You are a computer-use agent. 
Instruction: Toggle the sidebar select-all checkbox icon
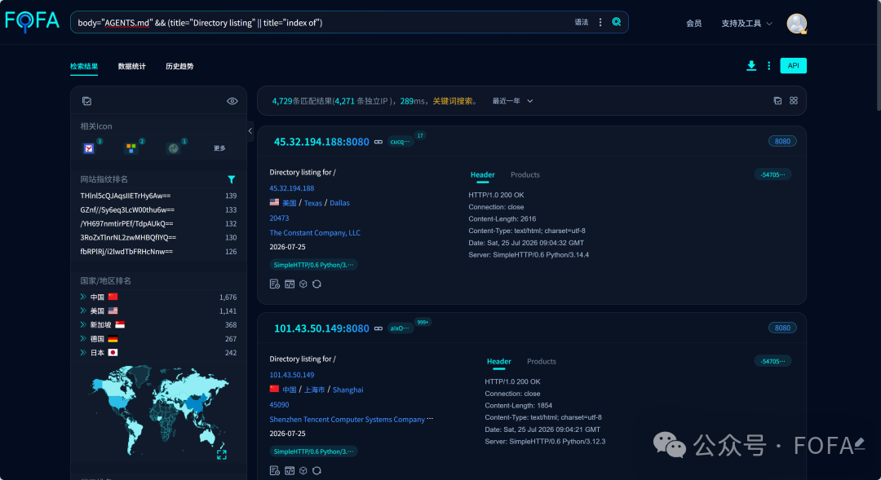click(86, 101)
